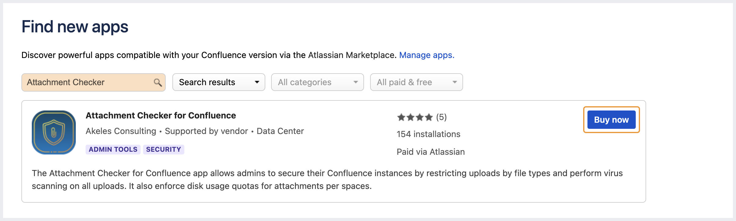This screenshot has width=736, height=221.
Task: Click the Supported by vendor label
Action: pyautogui.click(x=206, y=131)
